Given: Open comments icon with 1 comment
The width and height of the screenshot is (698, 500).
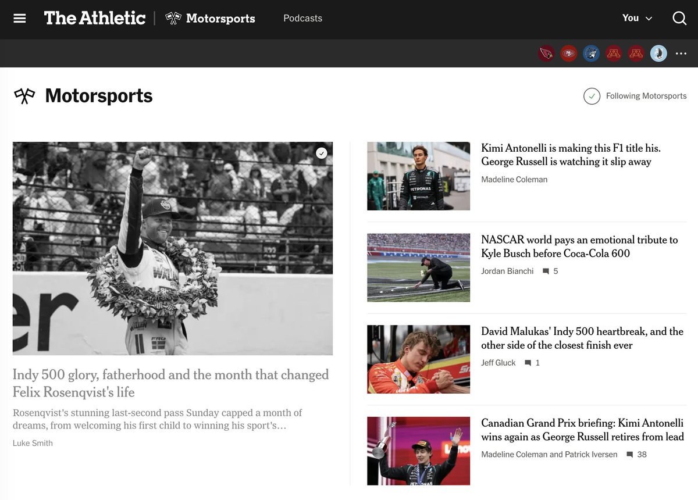Looking at the screenshot, I should [x=528, y=363].
